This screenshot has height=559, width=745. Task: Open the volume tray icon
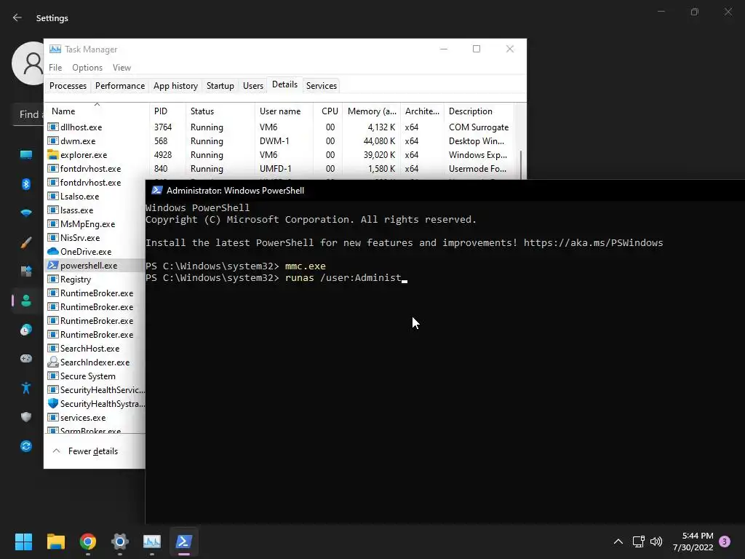(x=656, y=542)
